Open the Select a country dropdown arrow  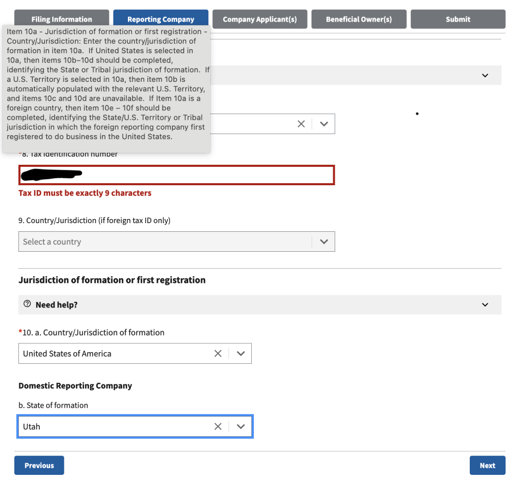click(323, 242)
